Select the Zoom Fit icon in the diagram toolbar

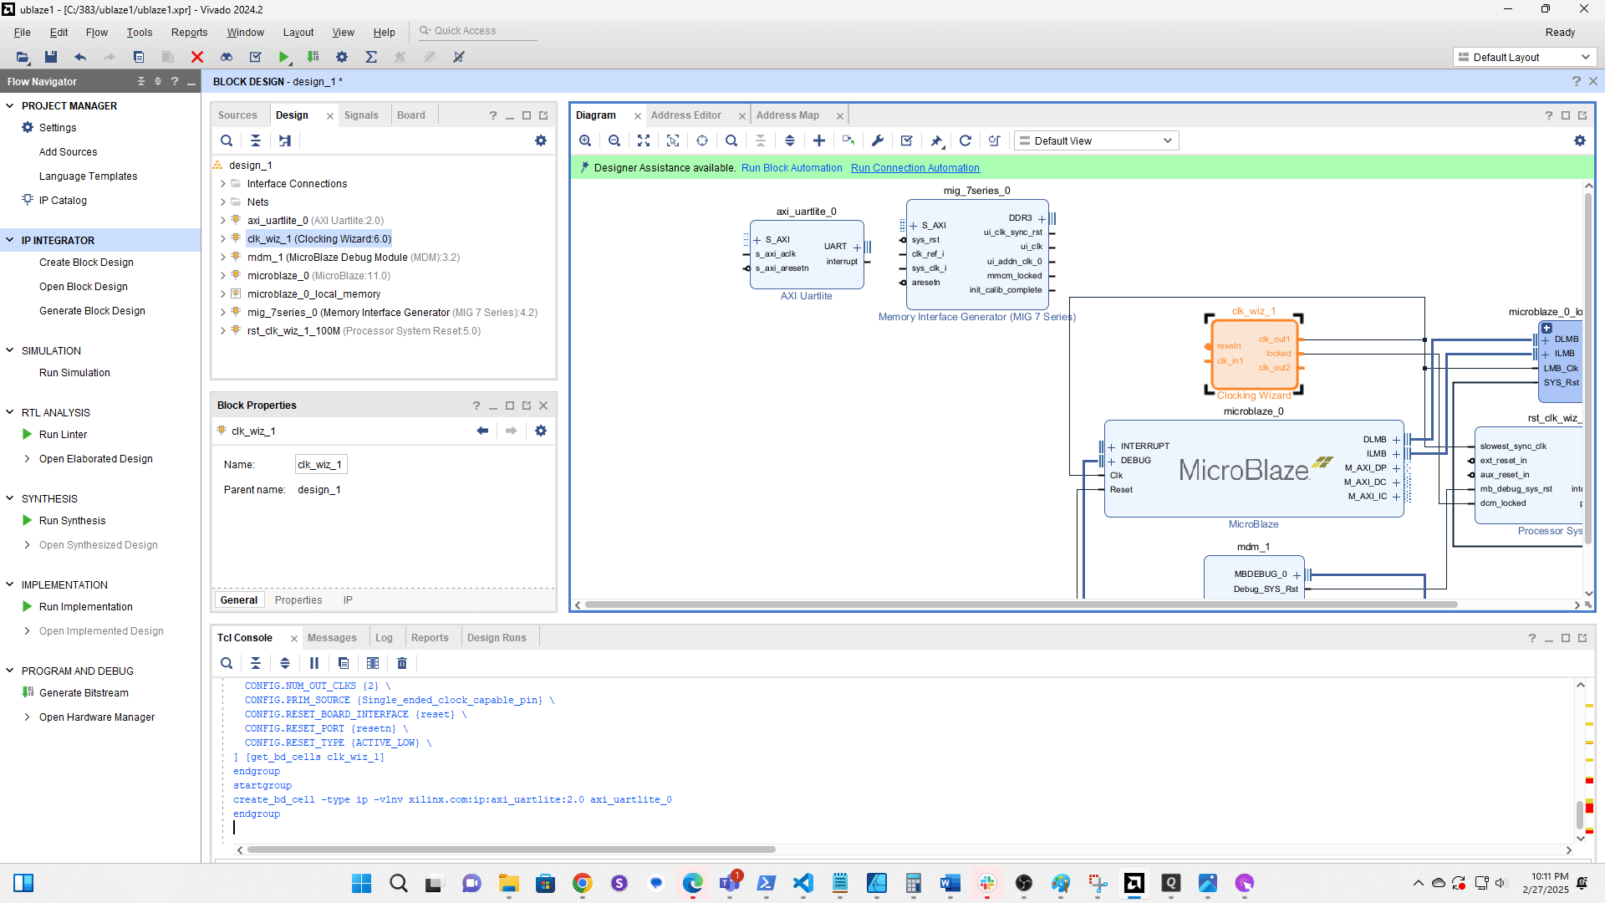pyautogui.click(x=644, y=140)
